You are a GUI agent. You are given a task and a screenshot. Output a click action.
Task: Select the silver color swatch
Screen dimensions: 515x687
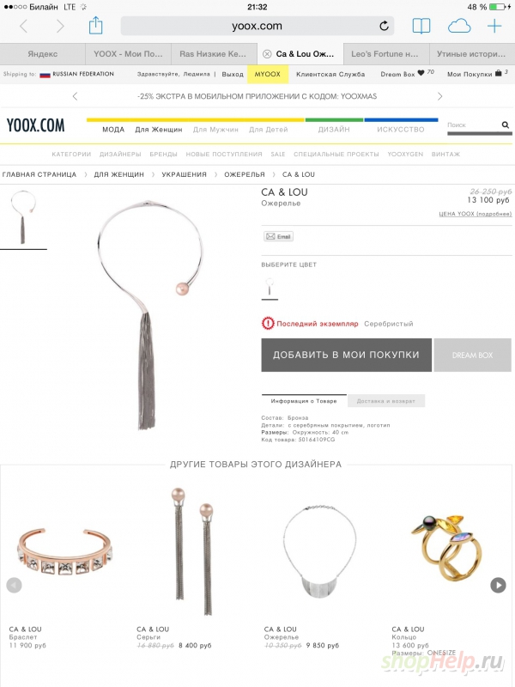coord(270,288)
